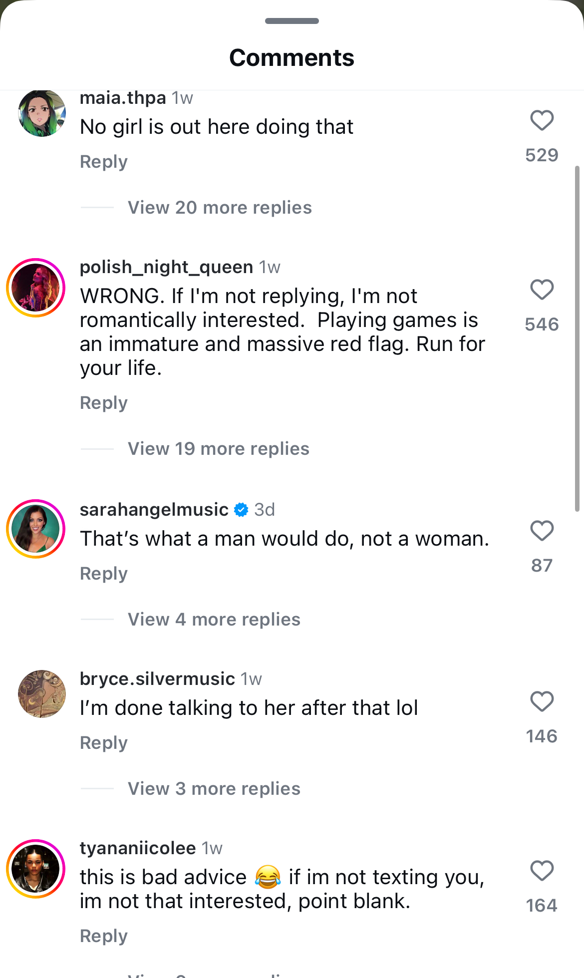Open bryce.silvermusic's profile picture

coord(42,694)
